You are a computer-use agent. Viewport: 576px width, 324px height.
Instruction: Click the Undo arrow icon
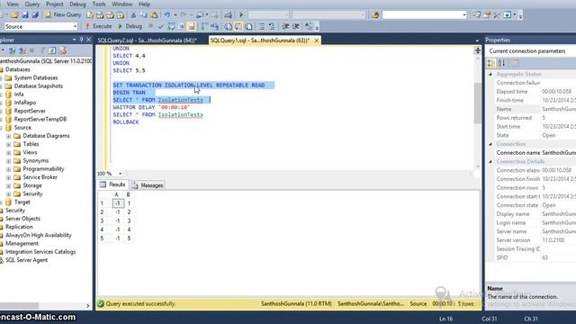click(167, 14)
